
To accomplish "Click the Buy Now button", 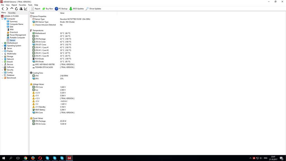I will (x=47, y=9).
